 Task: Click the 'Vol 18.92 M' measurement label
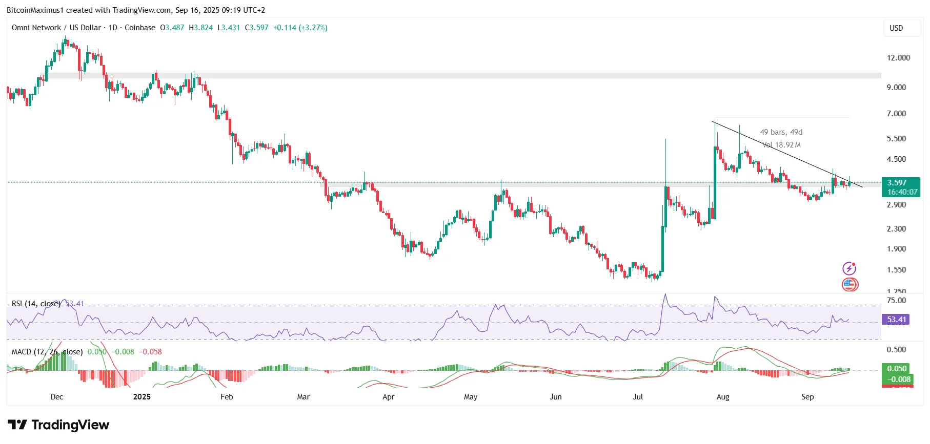coord(781,145)
